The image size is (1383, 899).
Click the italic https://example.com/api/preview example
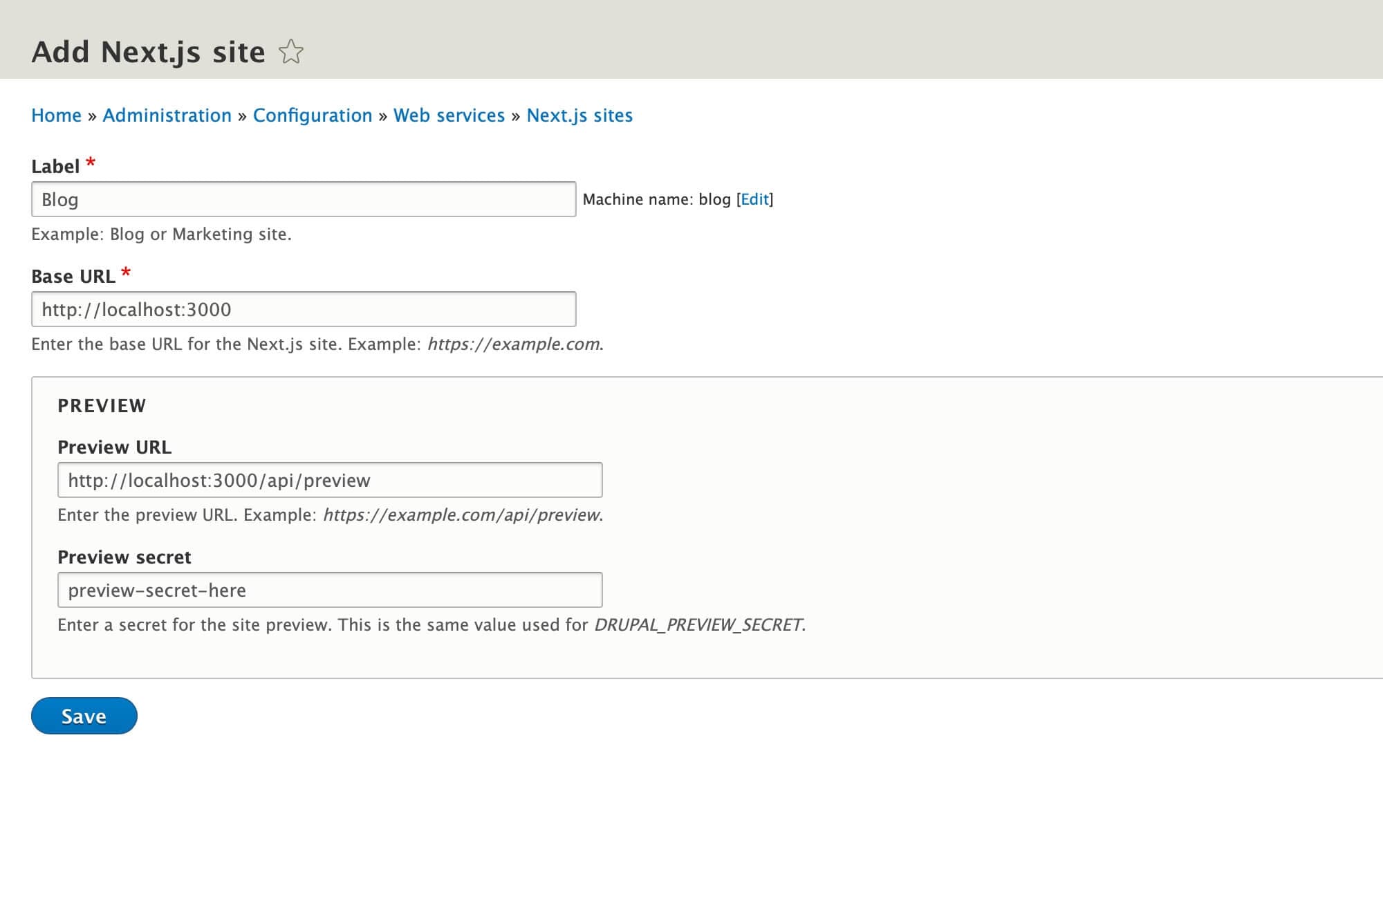(x=461, y=515)
